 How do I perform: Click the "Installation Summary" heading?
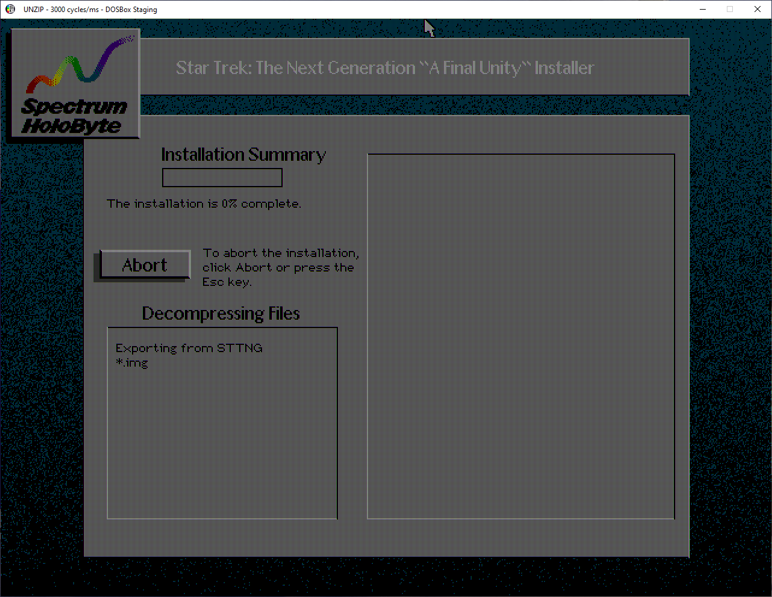tap(243, 155)
